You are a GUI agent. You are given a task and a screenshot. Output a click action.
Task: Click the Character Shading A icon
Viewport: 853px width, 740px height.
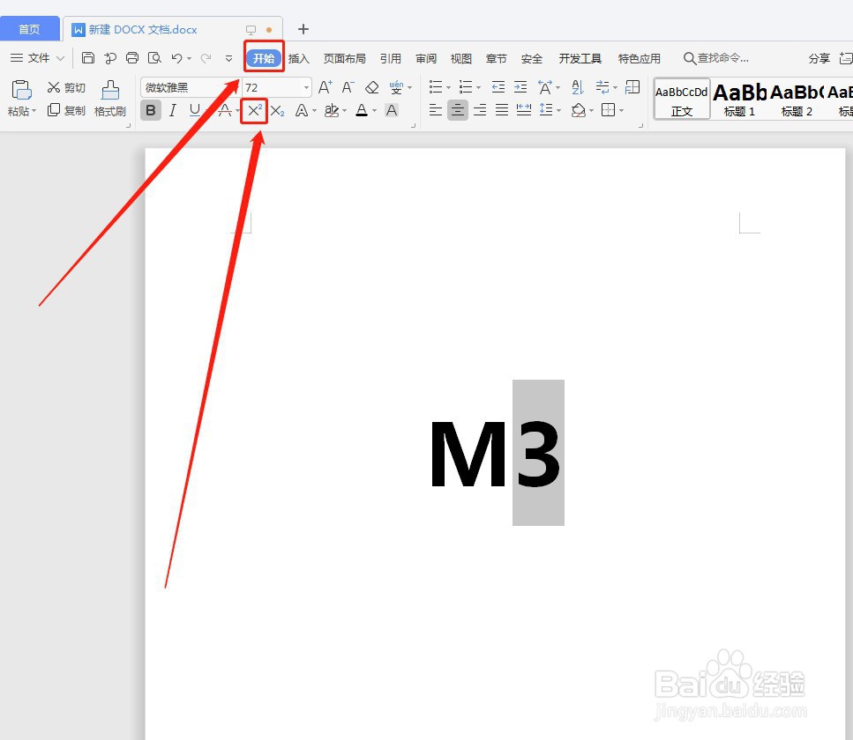391,111
